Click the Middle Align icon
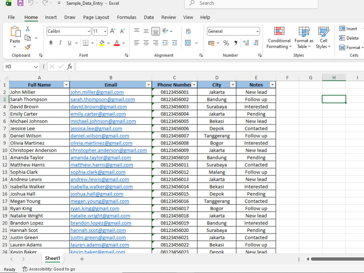 (x=146, y=31)
